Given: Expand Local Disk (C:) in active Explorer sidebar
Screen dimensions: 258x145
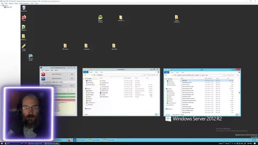Looking at the screenshot, I should [x=166, y=103].
